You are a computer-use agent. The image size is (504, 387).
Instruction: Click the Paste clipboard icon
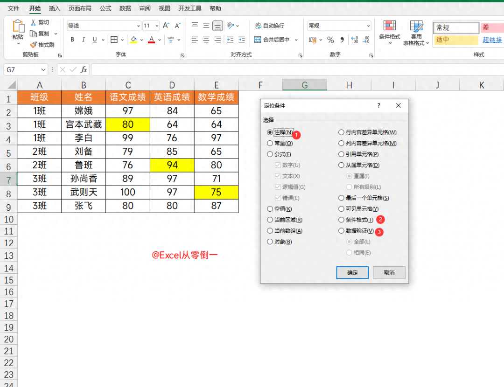pyautogui.click(x=18, y=26)
